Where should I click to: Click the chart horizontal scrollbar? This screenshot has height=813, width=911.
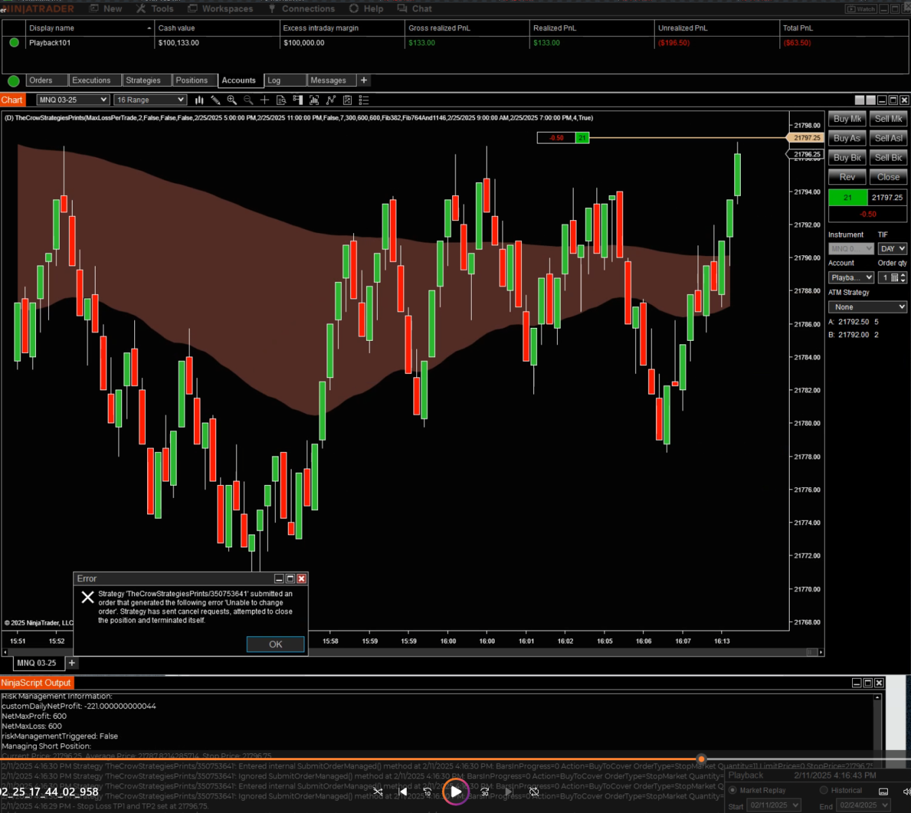pyautogui.click(x=413, y=652)
